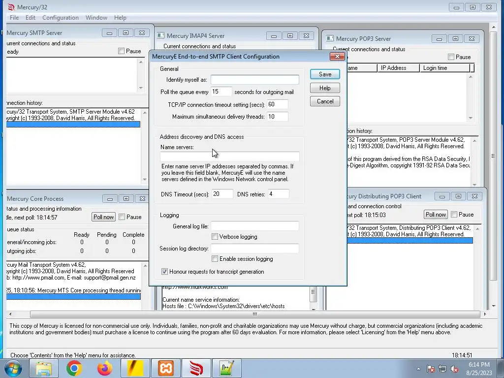504x378 pixels.
Task: Click the Mercury POP3 Server window icon
Action: [x=330, y=38]
